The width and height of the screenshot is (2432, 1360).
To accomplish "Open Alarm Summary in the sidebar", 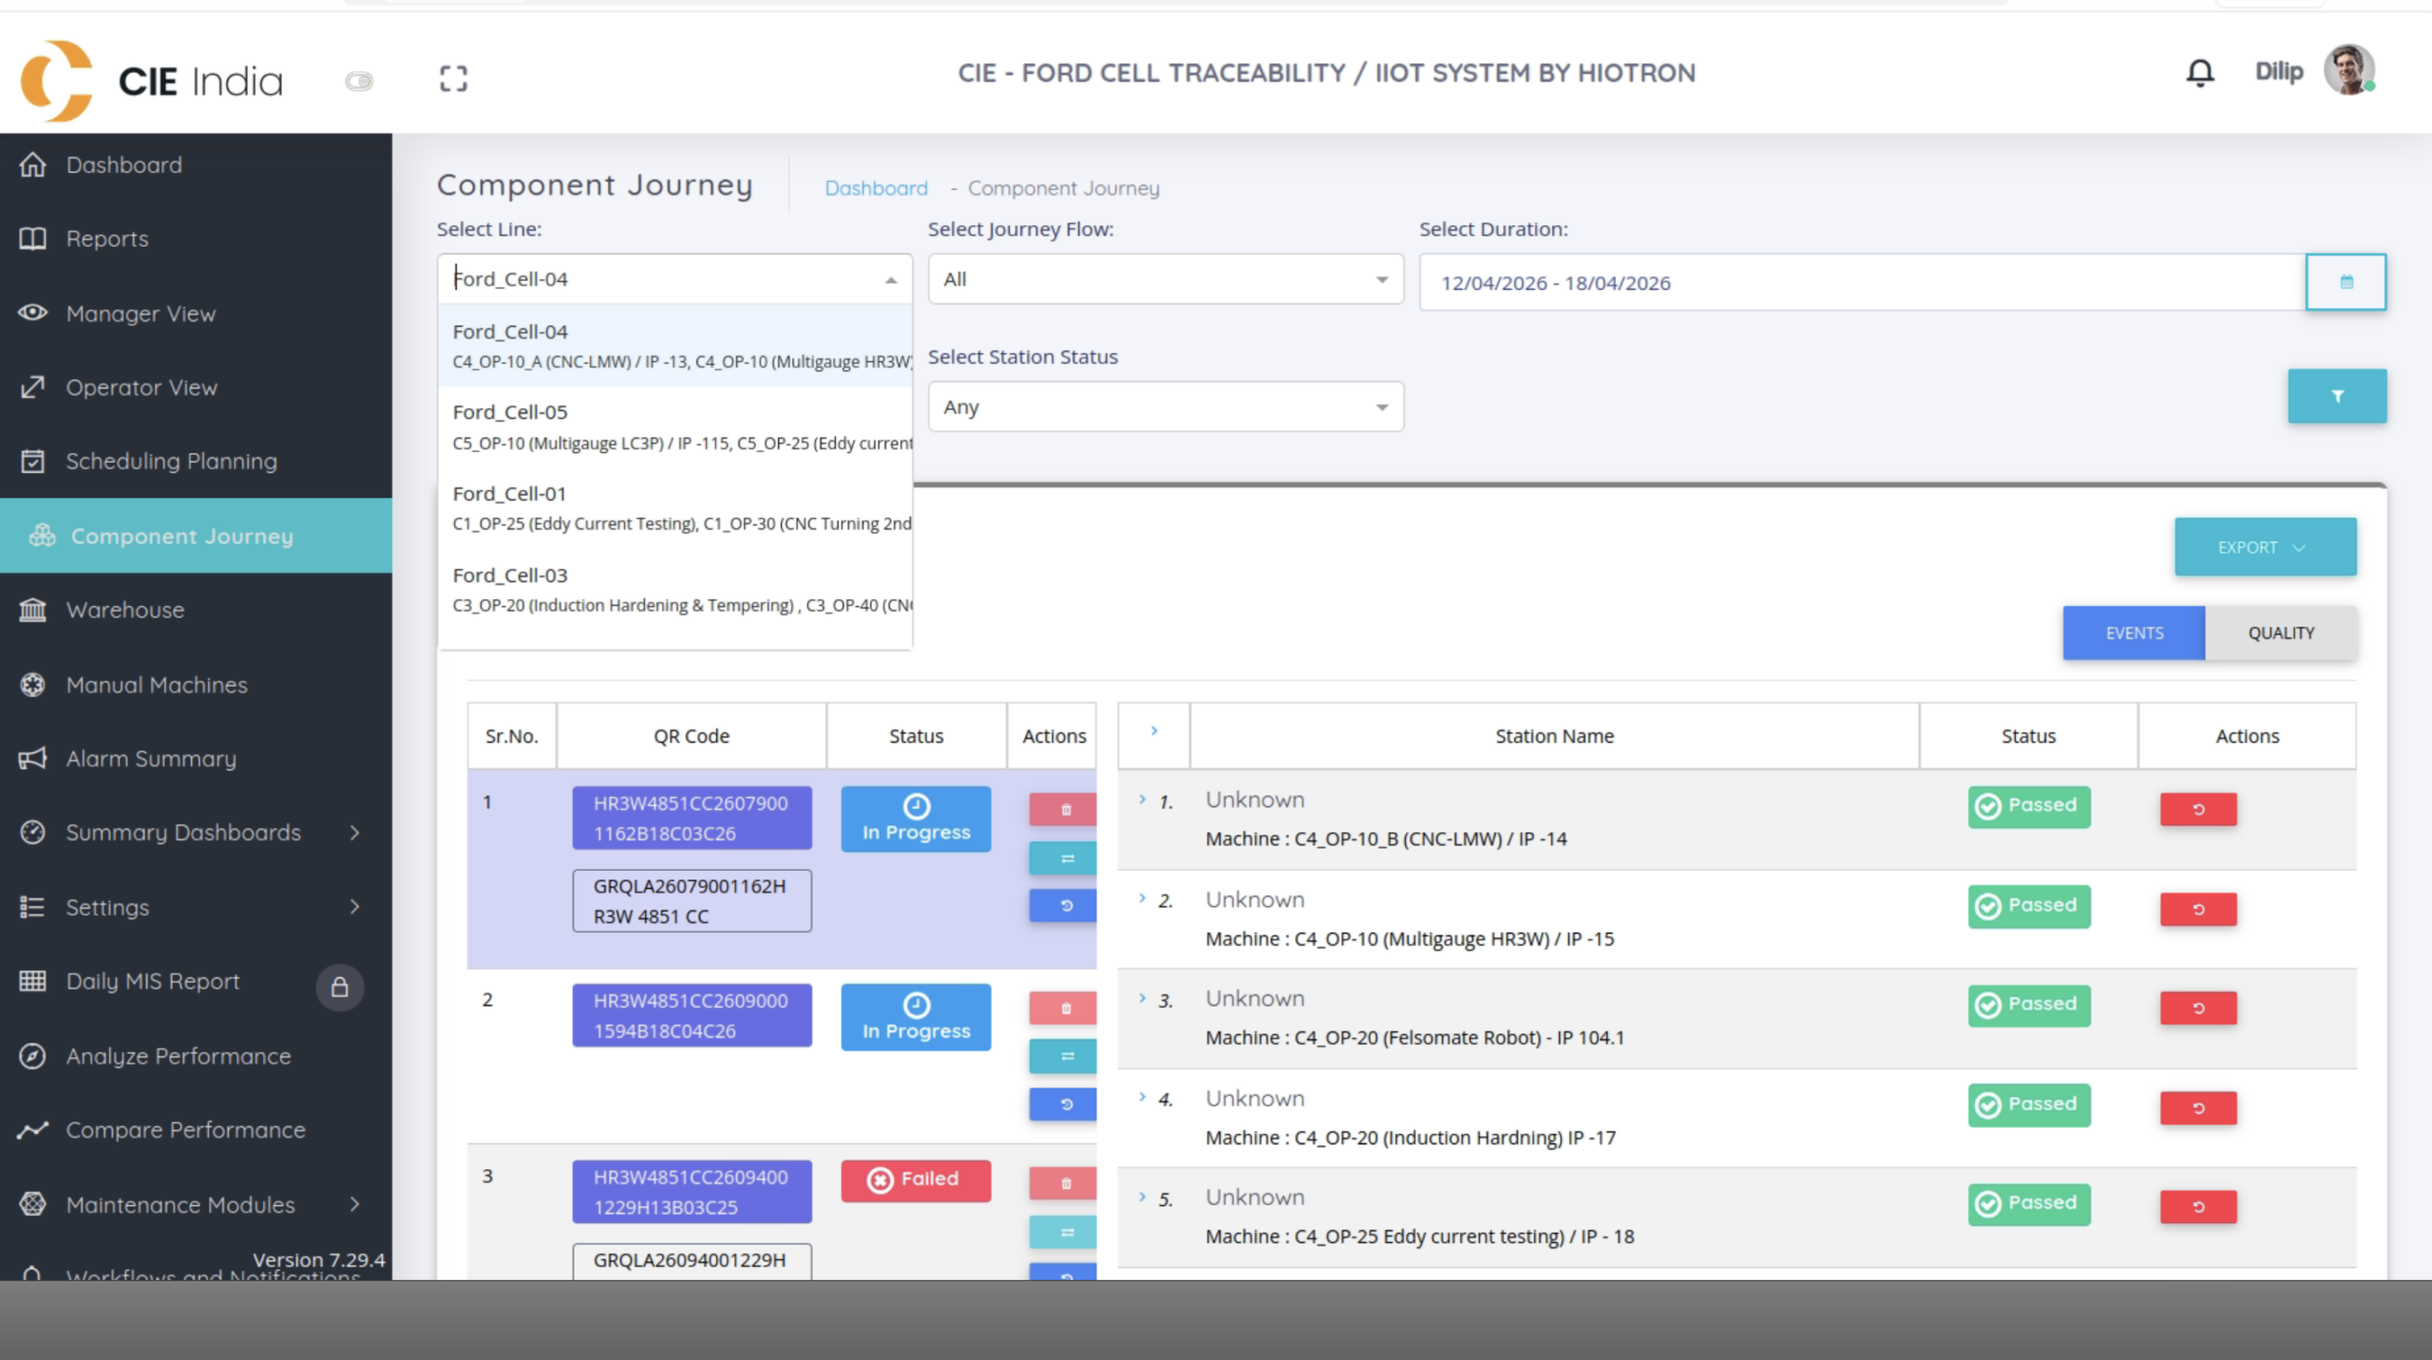I will click(x=196, y=759).
